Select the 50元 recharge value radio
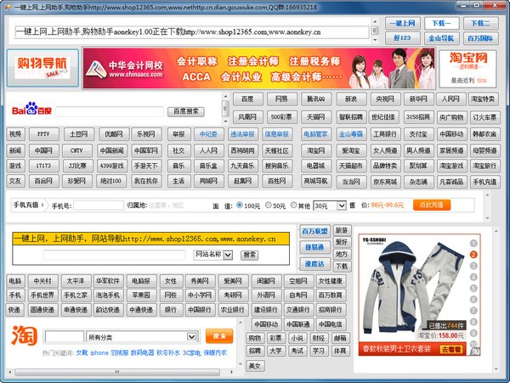 269,205
